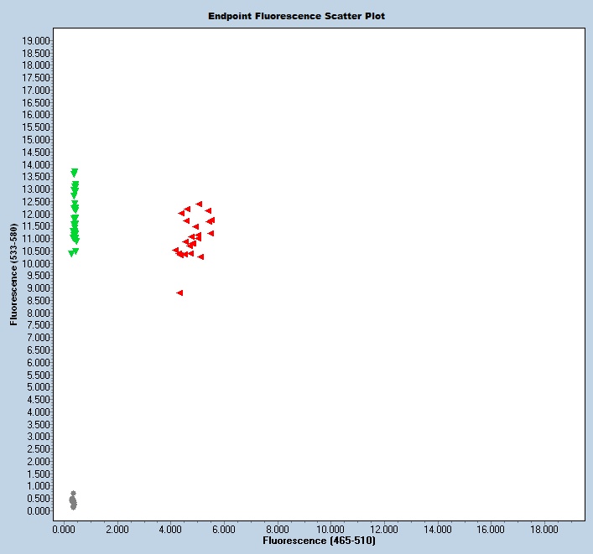Click the 14.000 tick label on the x-axis

tap(437, 529)
